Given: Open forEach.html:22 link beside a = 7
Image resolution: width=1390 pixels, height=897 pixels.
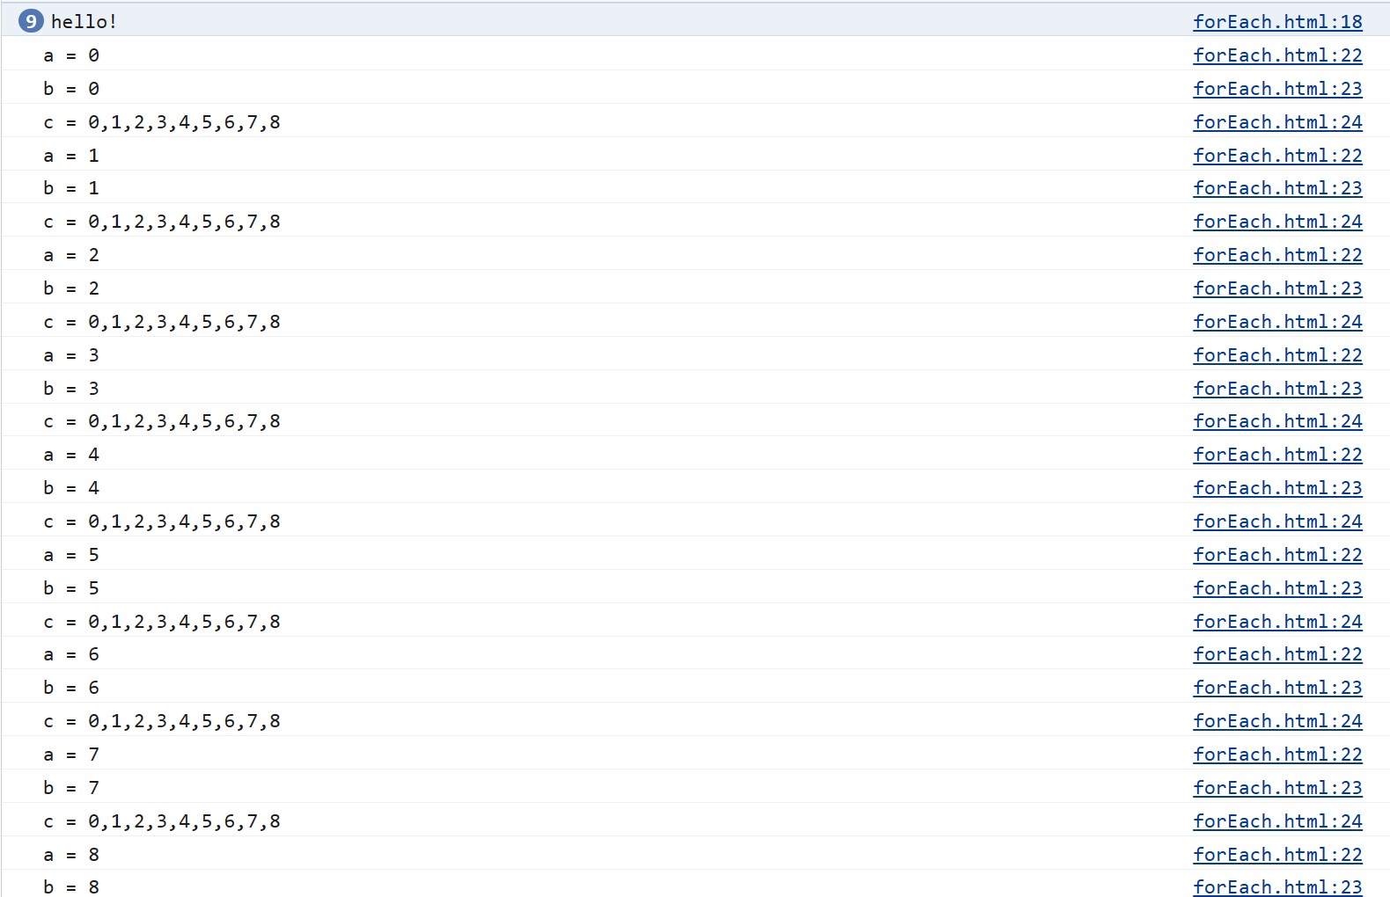Looking at the screenshot, I should tap(1277, 754).
